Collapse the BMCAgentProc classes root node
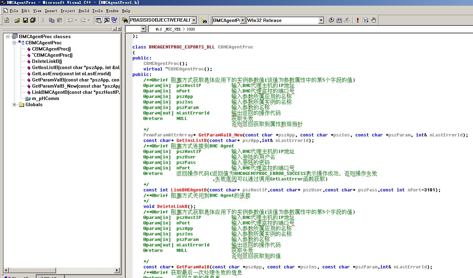Screen dimensions: 473x278 click(8, 36)
